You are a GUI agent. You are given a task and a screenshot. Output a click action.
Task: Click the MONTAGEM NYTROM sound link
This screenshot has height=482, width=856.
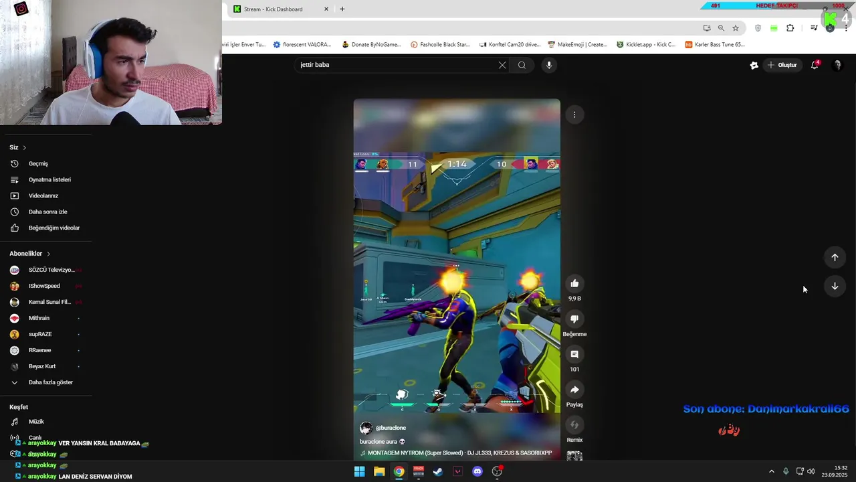(x=459, y=453)
